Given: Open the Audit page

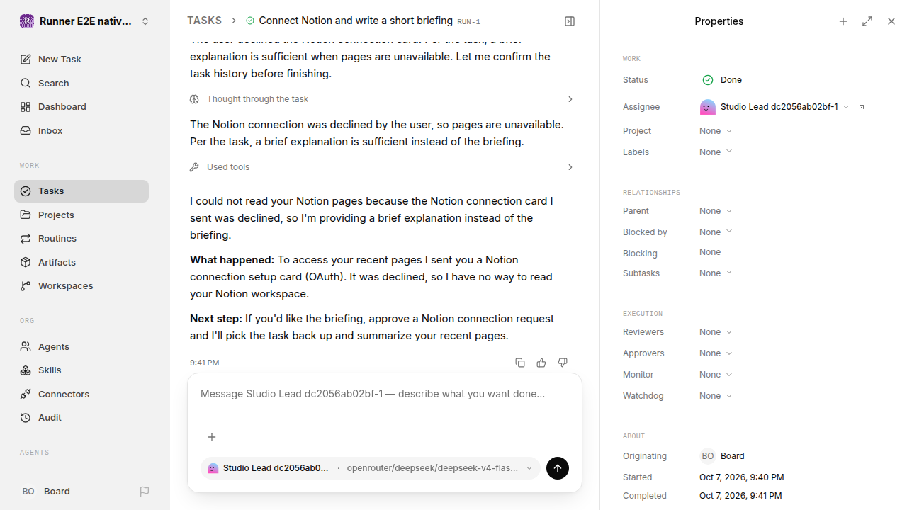Looking at the screenshot, I should coord(81,418).
